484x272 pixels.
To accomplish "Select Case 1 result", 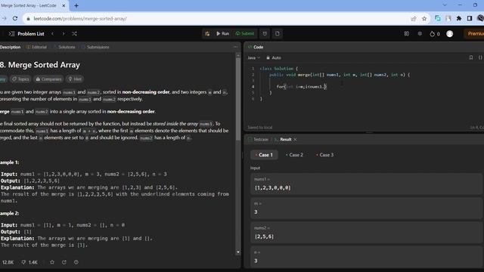I will (x=264, y=155).
